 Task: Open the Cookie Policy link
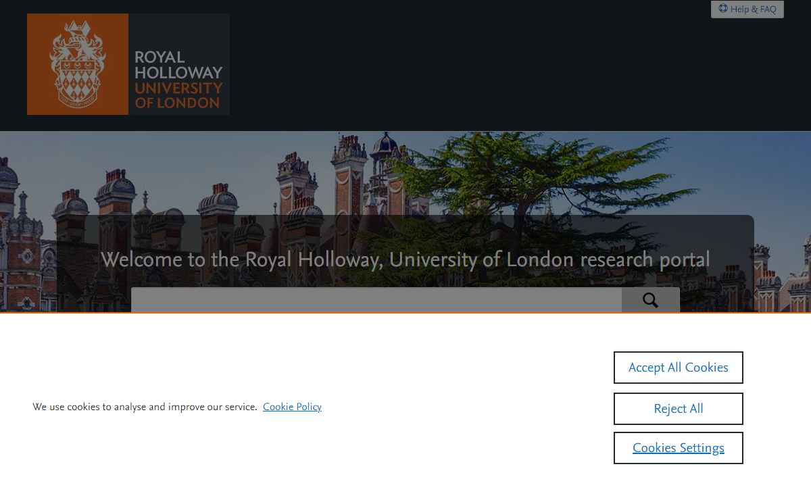click(292, 407)
